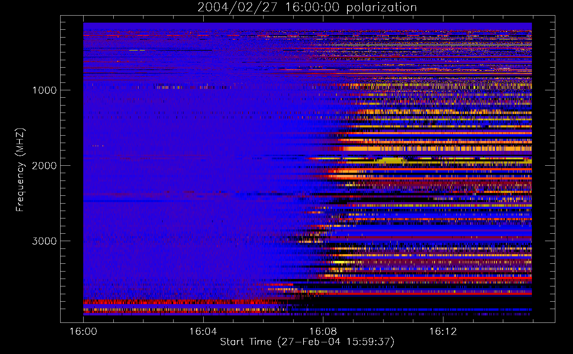The image size is (573, 354).
Task: Select the "16:08" time tick label
Action: pos(323,332)
